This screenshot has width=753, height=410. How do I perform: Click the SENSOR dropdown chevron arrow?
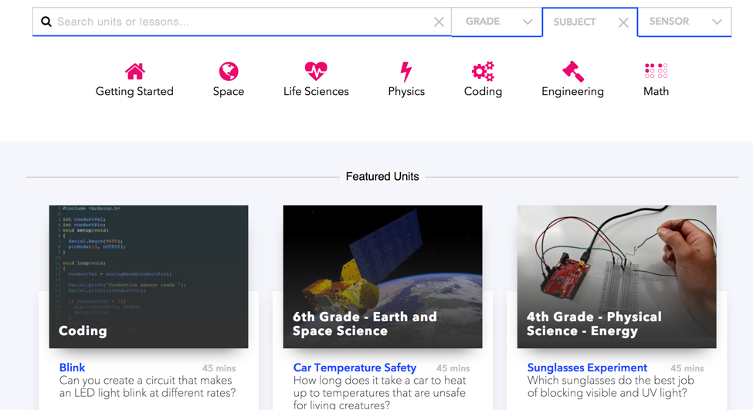(717, 22)
